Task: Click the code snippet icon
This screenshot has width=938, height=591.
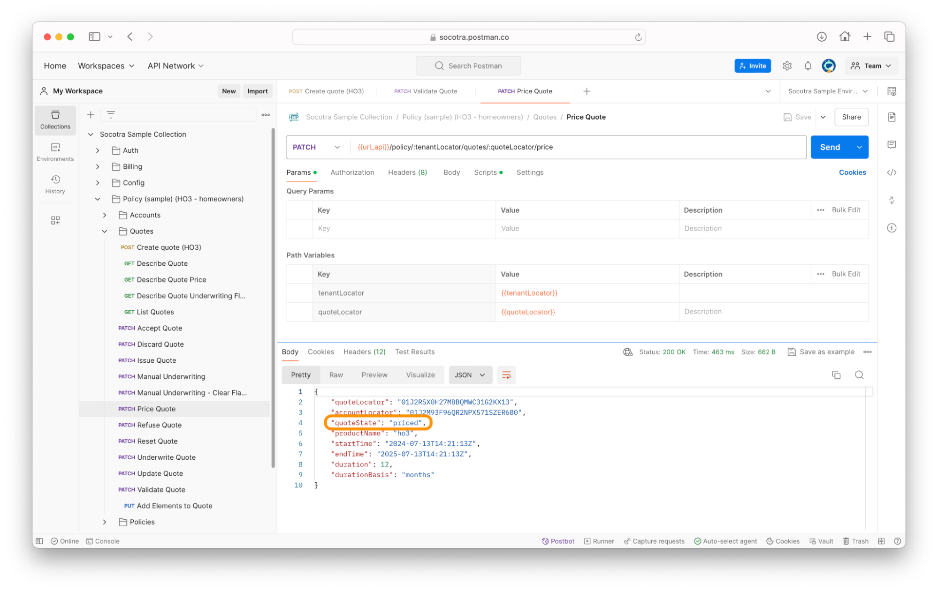Action: [x=891, y=172]
